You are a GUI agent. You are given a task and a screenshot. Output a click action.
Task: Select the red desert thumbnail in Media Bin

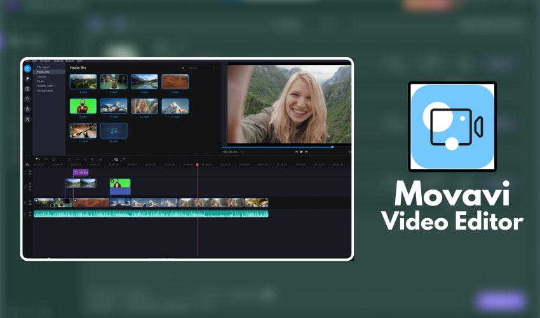(175, 82)
